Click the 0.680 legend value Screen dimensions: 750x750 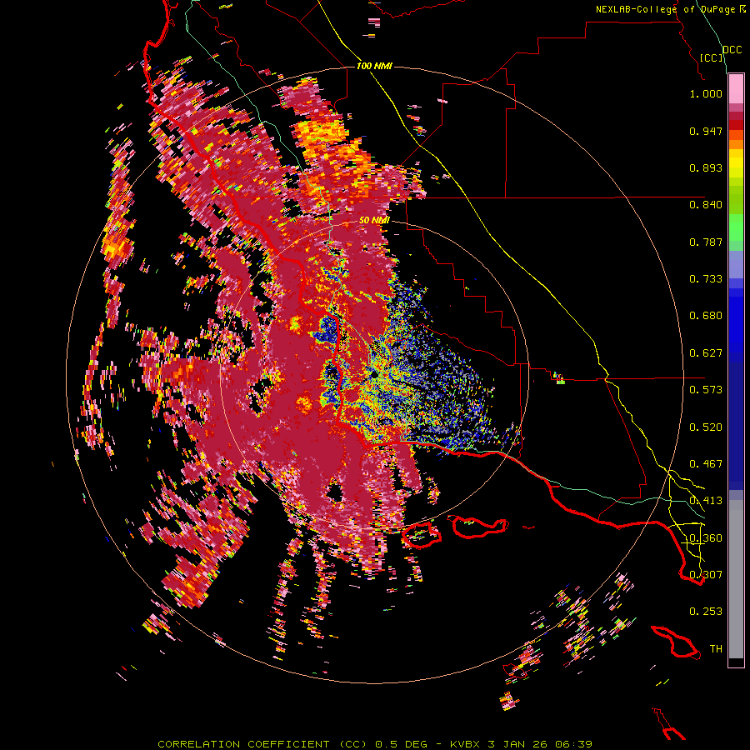pos(706,316)
